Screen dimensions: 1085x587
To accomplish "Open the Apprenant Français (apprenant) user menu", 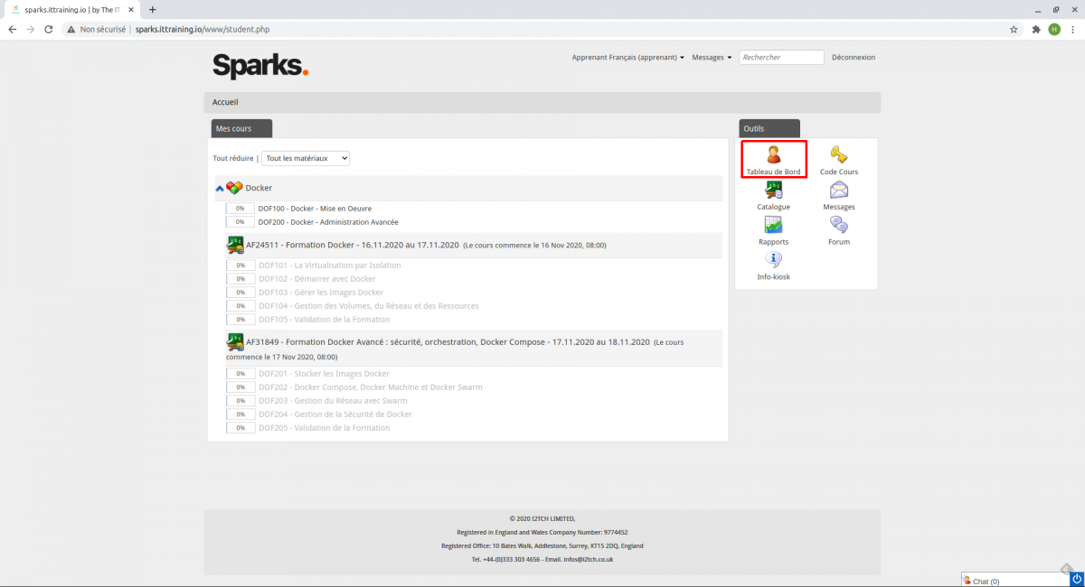I will 627,57.
